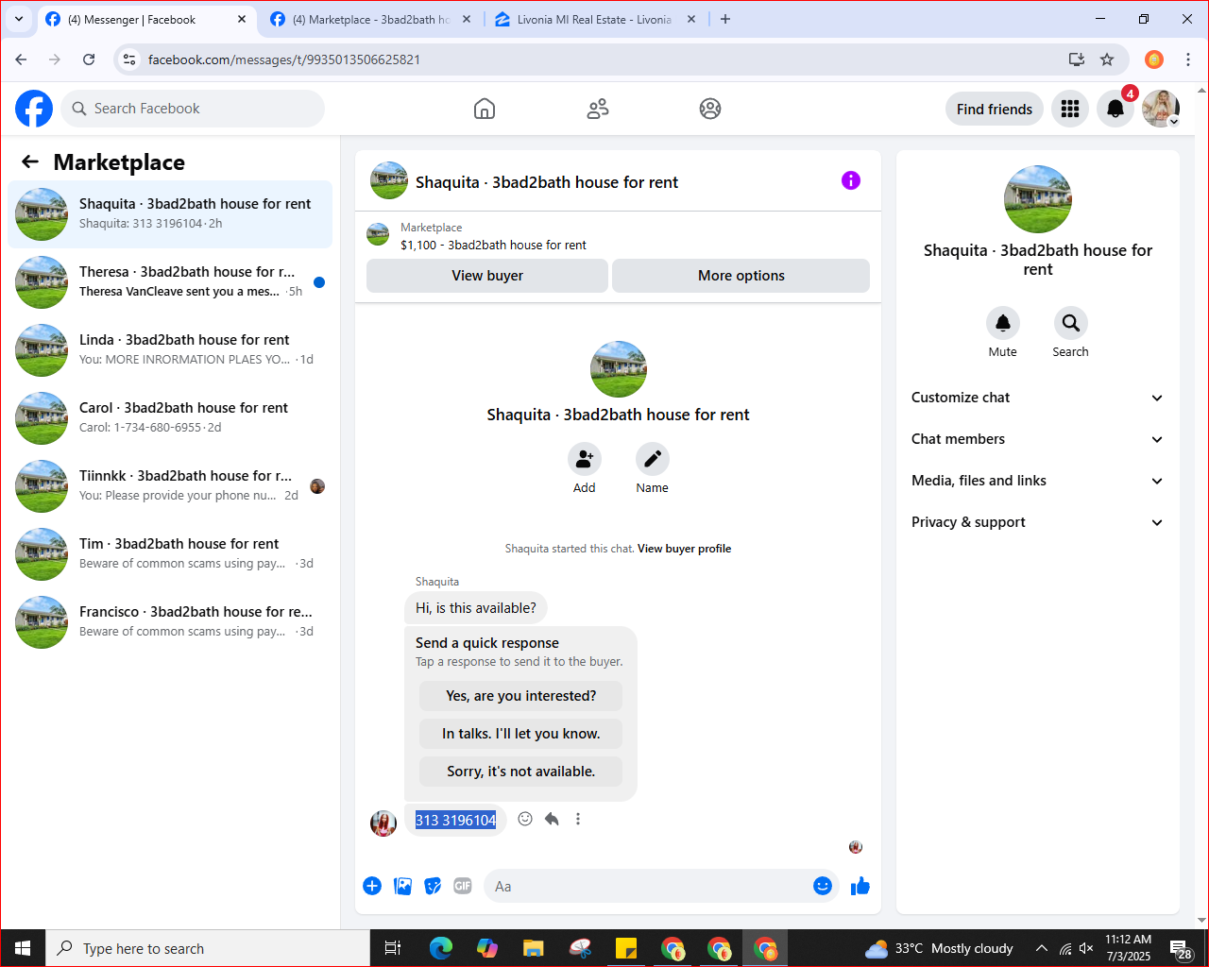Send quick response In talks. I'll let you know.
This screenshot has height=967, width=1209.
tap(520, 734)
